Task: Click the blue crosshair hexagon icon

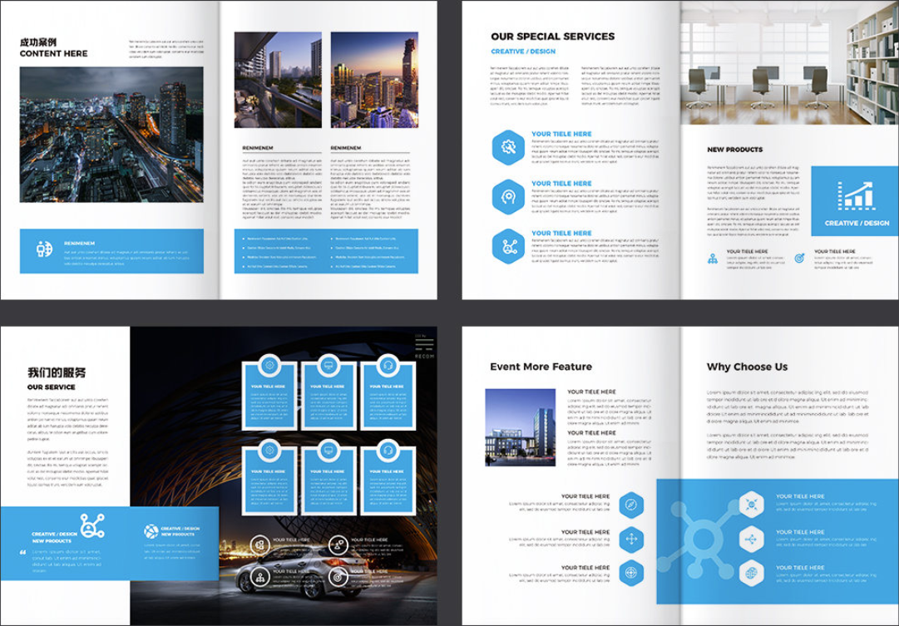Action: [631, 574]
